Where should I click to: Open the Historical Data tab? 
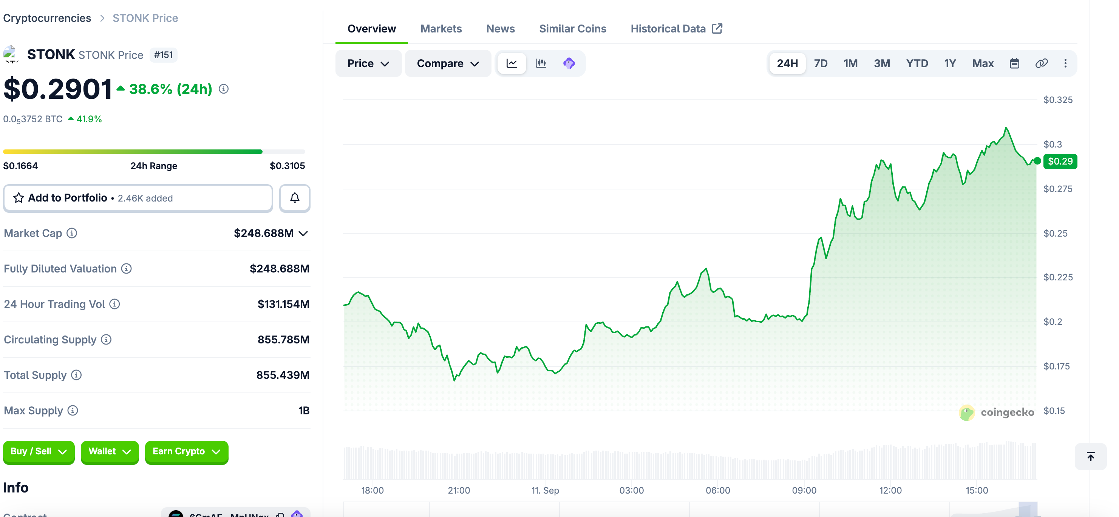tap(676, 29)
